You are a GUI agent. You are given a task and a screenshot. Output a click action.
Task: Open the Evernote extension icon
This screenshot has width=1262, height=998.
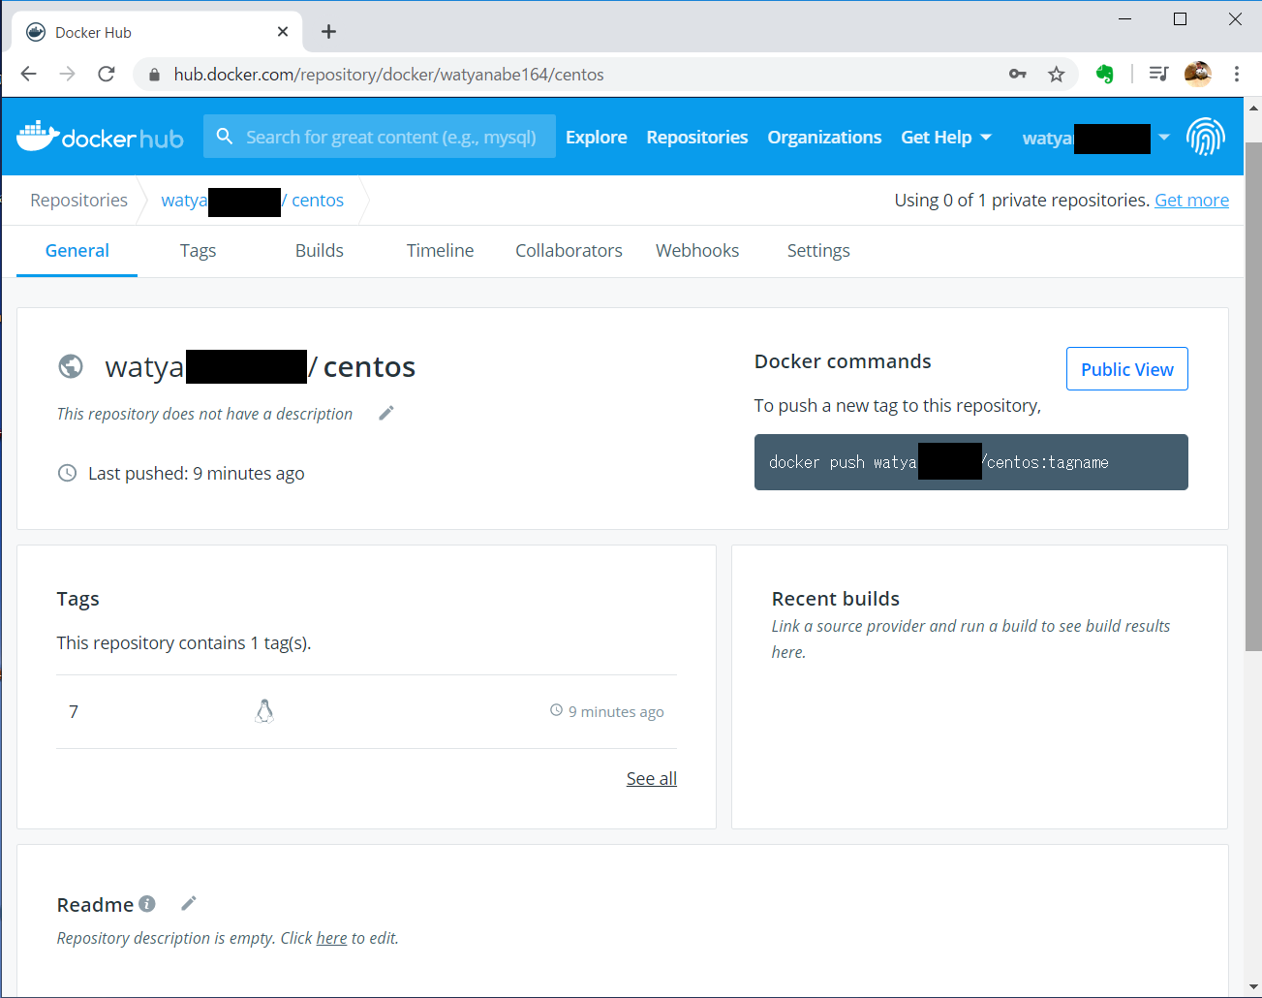click(1104, 74)
